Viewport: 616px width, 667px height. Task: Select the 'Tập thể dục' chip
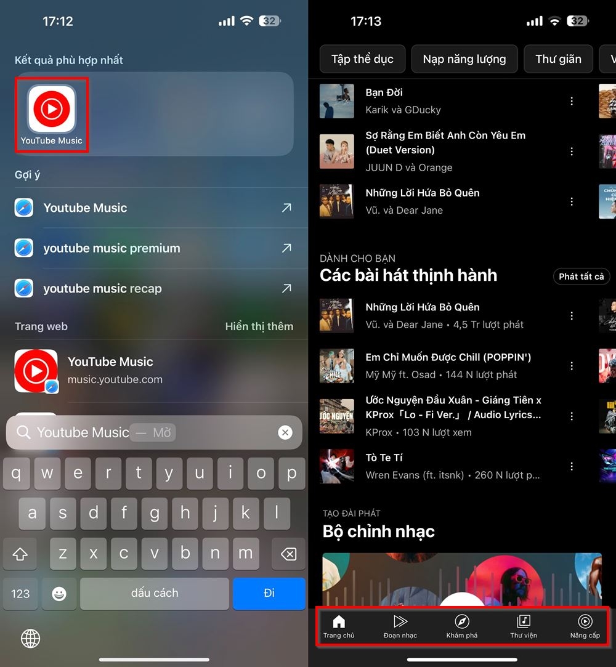pyautogui.click(x=362, y=59)
